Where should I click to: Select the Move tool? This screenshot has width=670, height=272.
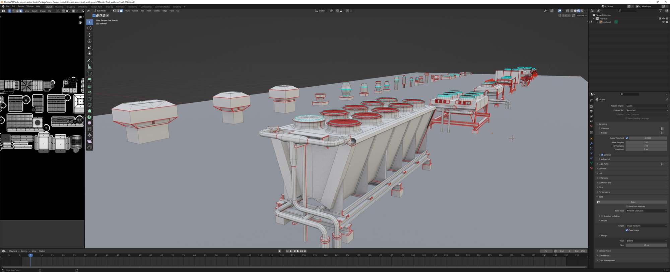pyautogui.click(x=89, y=35)
